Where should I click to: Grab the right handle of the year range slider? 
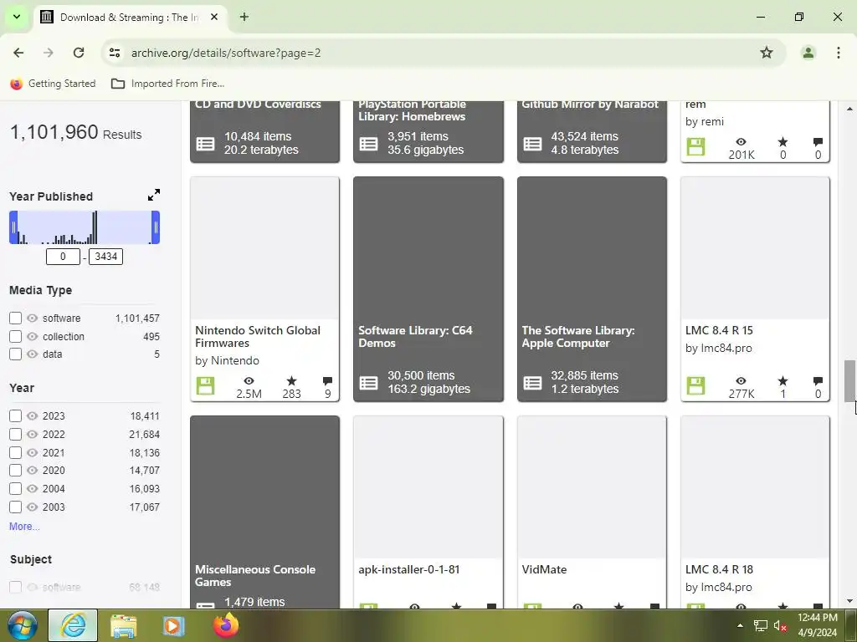click(x=156, y=227)
